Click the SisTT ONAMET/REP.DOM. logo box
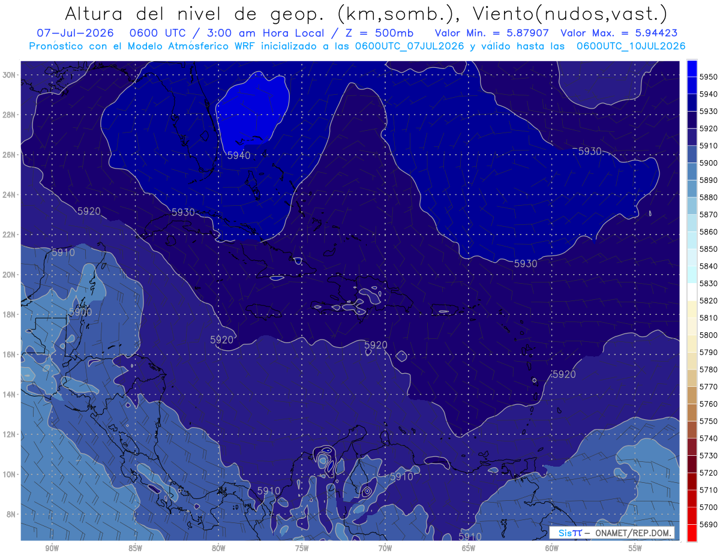The height and width of the screenshot is (556, 720). click(x=611, y=533)
